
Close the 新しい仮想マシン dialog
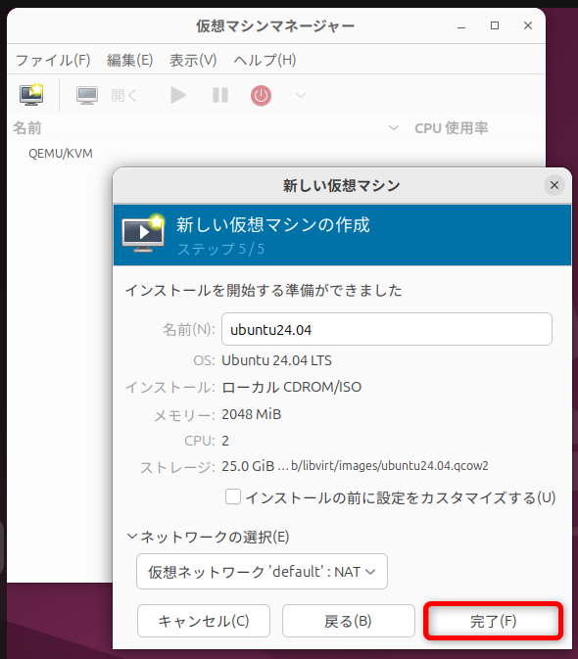click(554, 185)
